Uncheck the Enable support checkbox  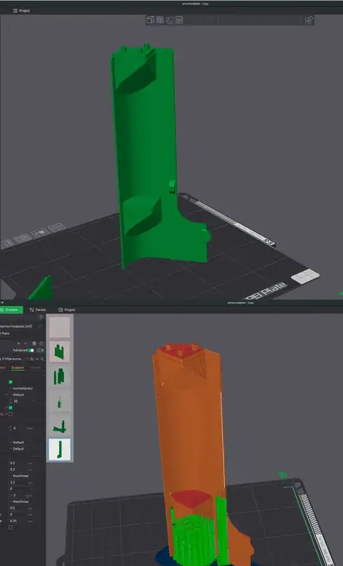point(10,382)
